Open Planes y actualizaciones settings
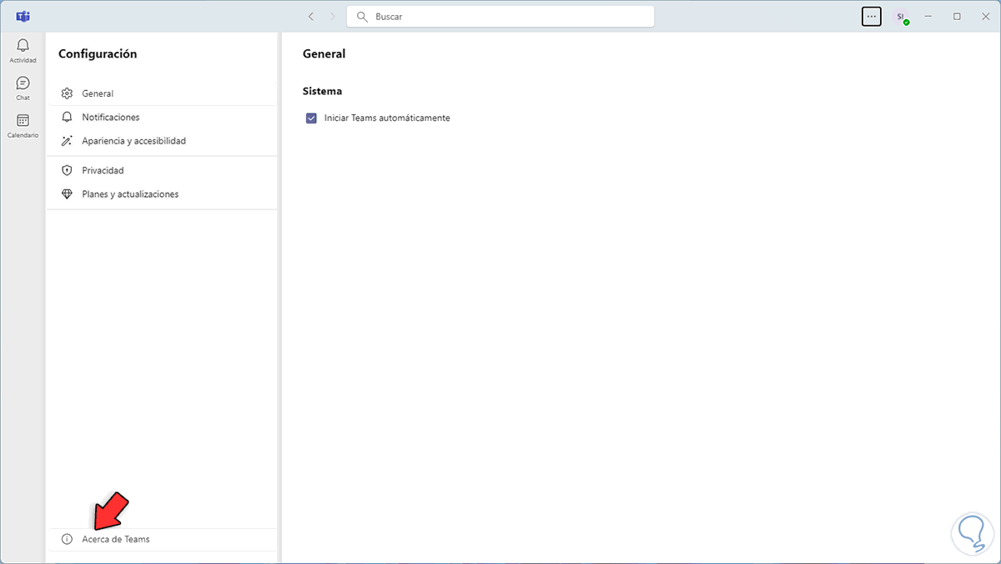 click(x=162, y=194)
